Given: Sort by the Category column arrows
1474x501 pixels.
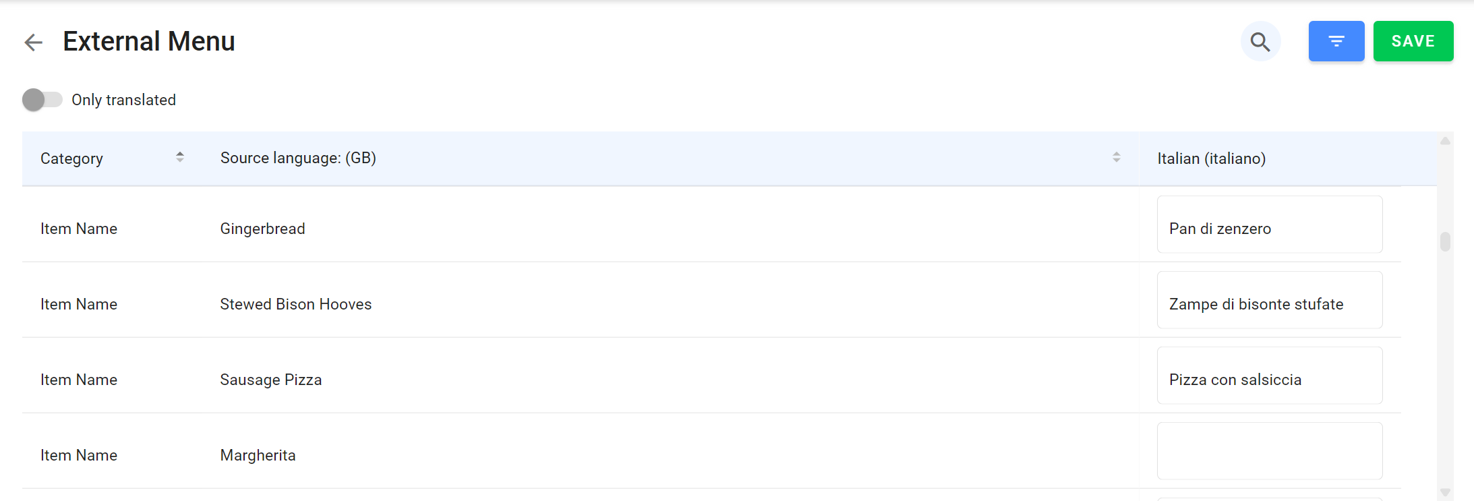Looking at the screenshot, I should point(180,157).
